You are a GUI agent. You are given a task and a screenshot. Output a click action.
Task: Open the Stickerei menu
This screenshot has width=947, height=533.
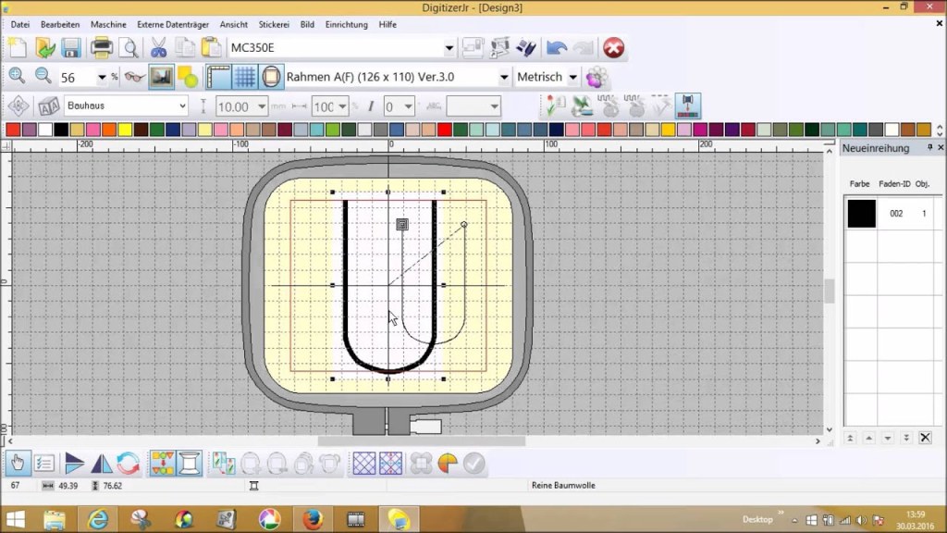[x=273, y=24]
